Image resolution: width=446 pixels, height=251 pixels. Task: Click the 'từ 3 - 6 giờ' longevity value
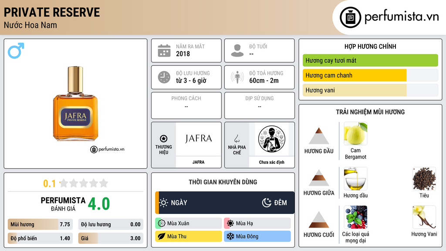[x=191, y=81]
